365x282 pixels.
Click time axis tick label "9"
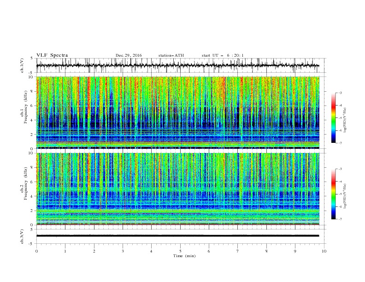coord(295,251)
